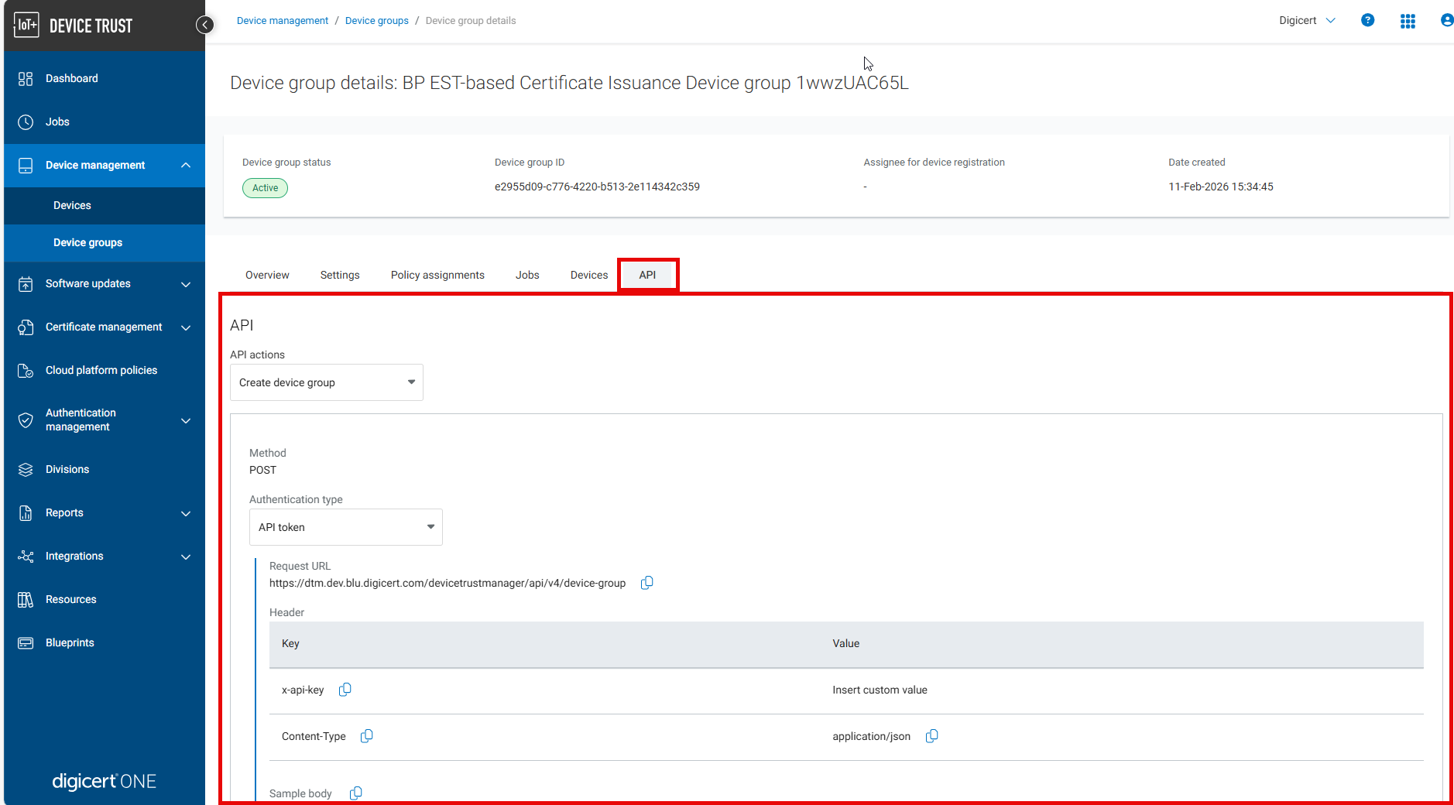Open the Authentication type dropdown
This screenshot has height=805, width=1454.
345,527
